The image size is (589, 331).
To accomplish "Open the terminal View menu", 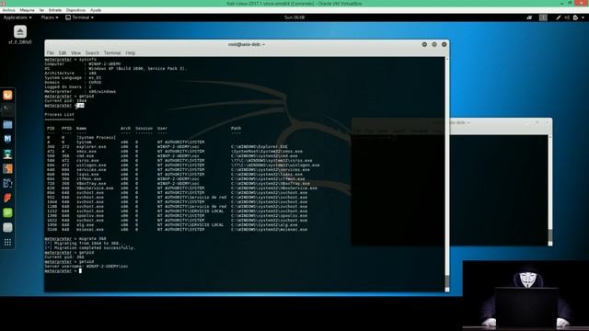I will point(75,53).
